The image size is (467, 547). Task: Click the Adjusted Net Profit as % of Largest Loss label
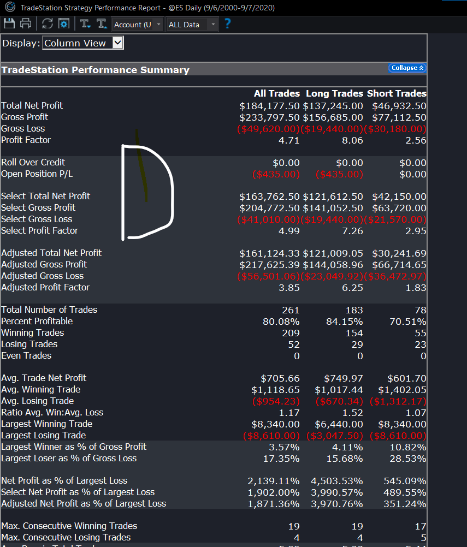click(x=84, y=504)
